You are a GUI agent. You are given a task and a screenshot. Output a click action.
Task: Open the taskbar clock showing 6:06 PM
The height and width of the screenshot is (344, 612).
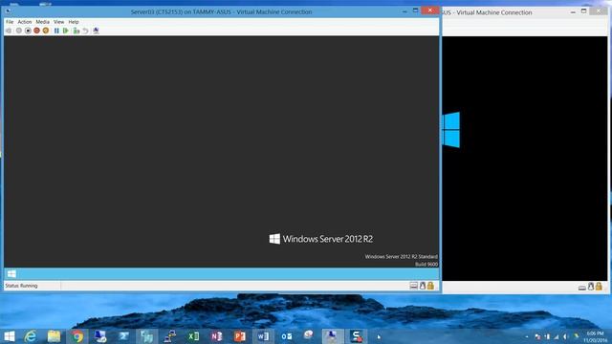(595, 337)
